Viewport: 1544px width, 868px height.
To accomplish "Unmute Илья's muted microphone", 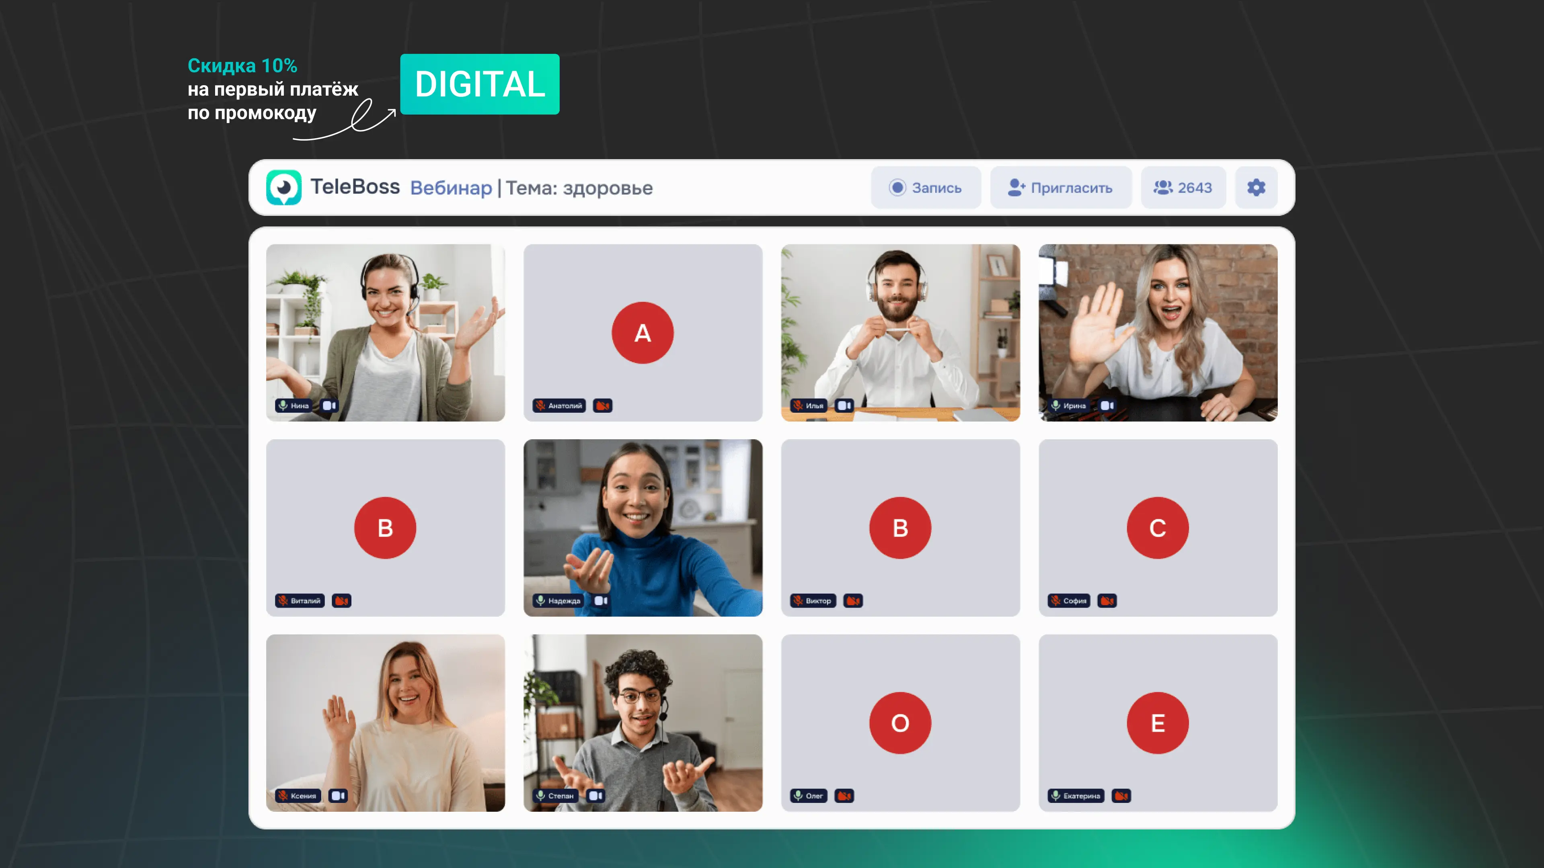I will pyautogui.click(x=798, y=405).
